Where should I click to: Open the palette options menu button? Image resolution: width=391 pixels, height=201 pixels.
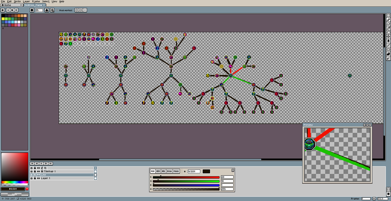(x=16, y=10)
